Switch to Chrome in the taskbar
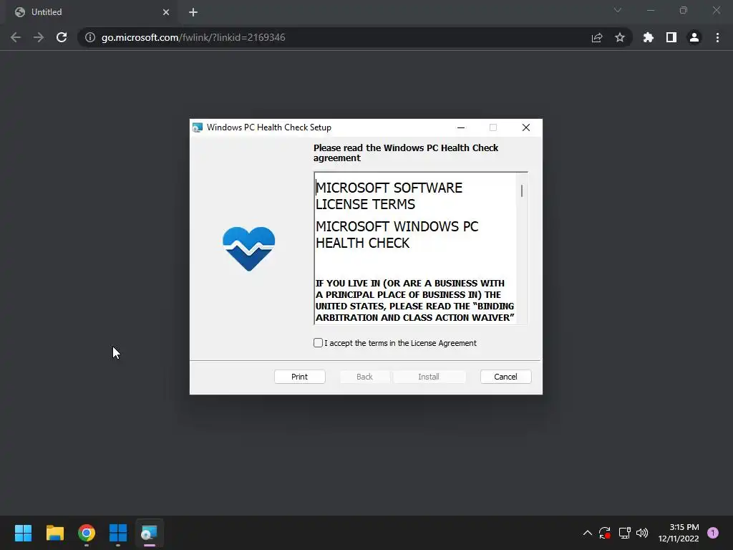Image resolution: width=733 pixels, height=550 pixels. pyautogui.click(x=87, y=533)
